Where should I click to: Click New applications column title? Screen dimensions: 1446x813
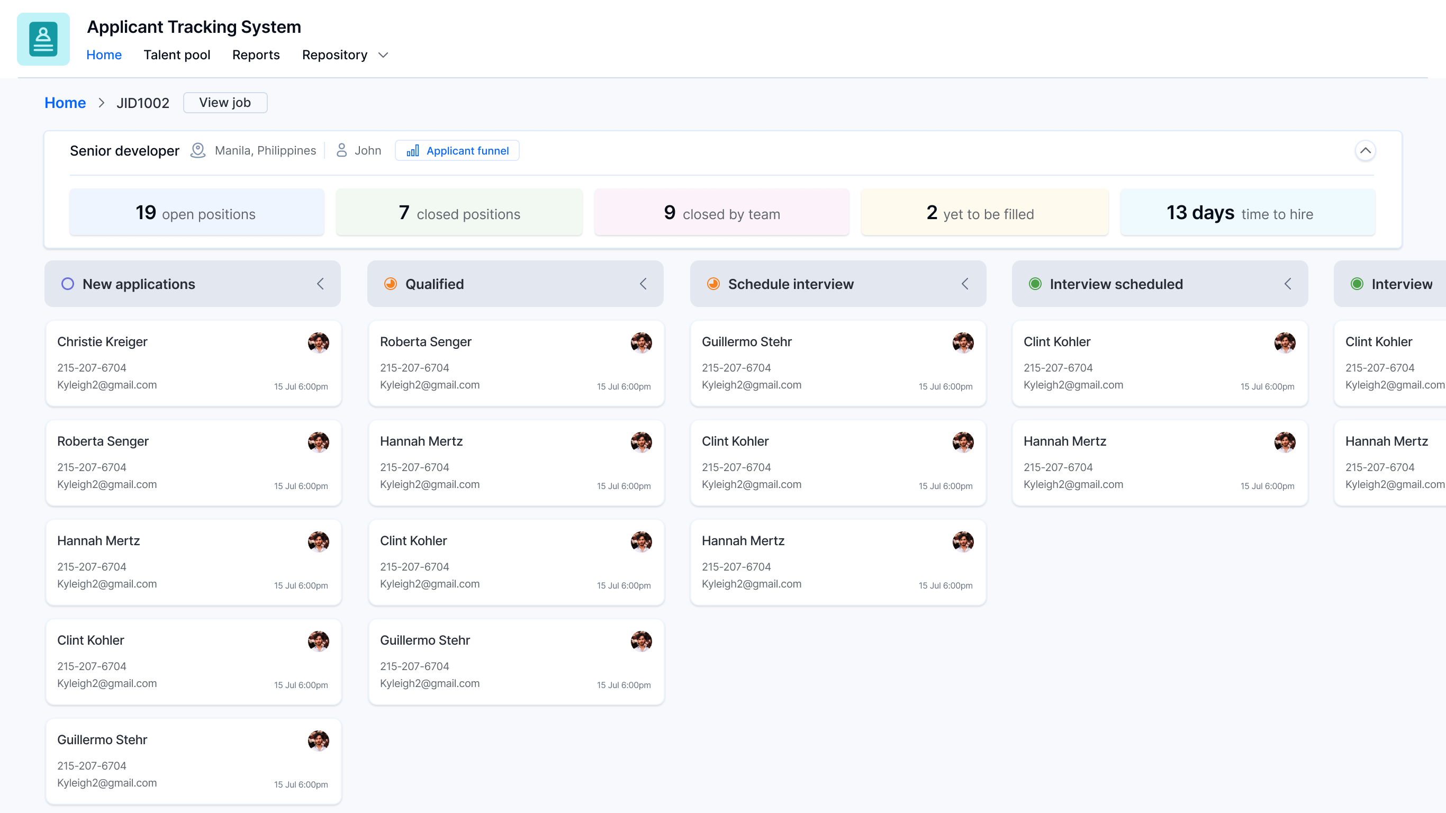click(139, 284)
